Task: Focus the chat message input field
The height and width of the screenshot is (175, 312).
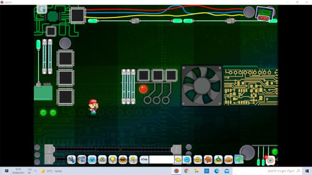Action: pos(162,160)
